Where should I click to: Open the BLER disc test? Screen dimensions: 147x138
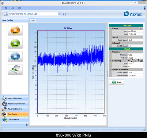15,30
